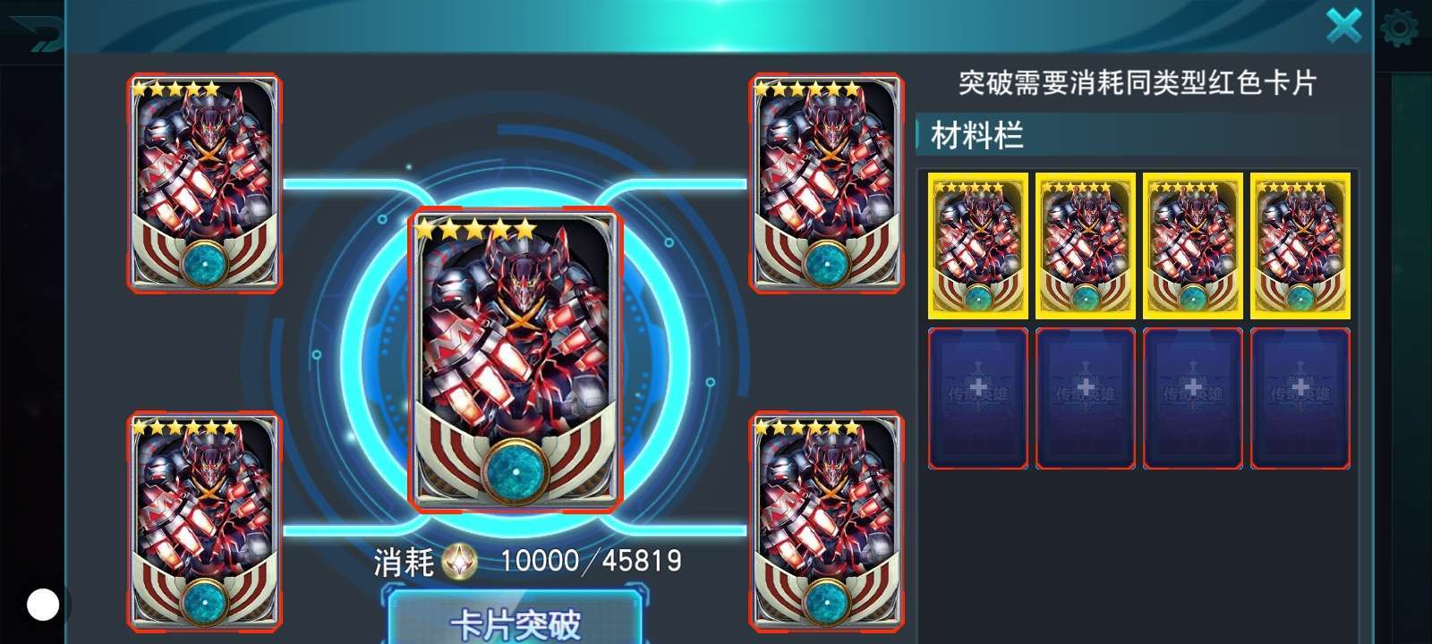This screenshot has width=1432, height=644.
Task: Select the third yellow-framed material card
Action: tap(1192, 246)
